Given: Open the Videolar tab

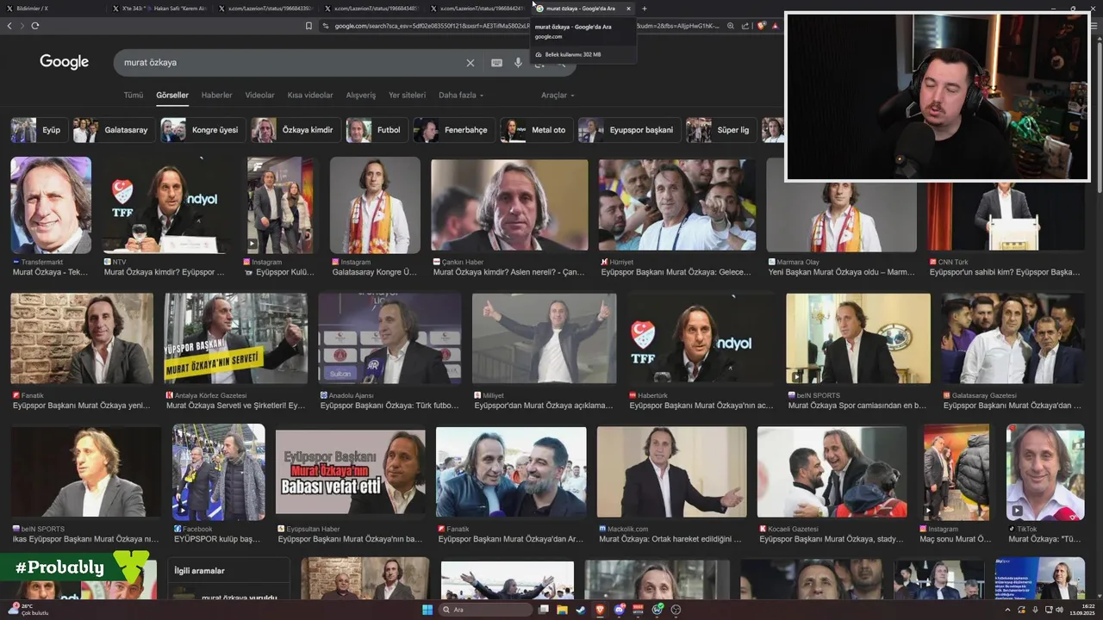Looking at the screenshot, I should (x=259, y=95).
